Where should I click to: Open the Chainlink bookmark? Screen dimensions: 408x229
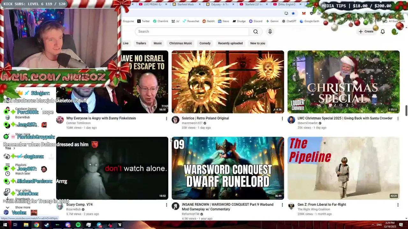[x=160, y=21]
